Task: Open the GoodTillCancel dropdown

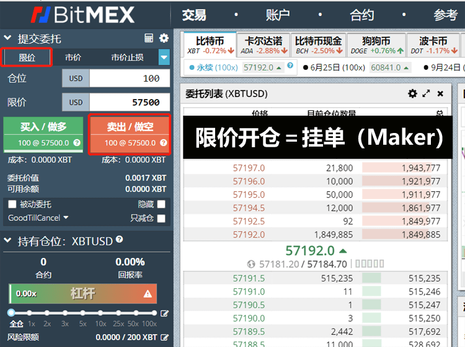Action: [x=38, y=218]
